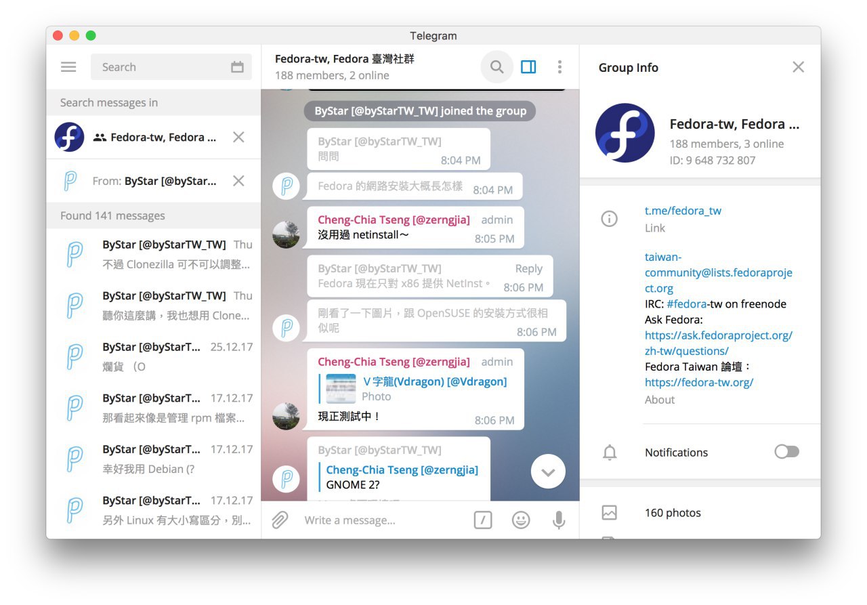Viewport: 867px width, 605px height.
Task: Click the OpenSUSE 的安裝方式 message bubble
Action: click(436, 320)
